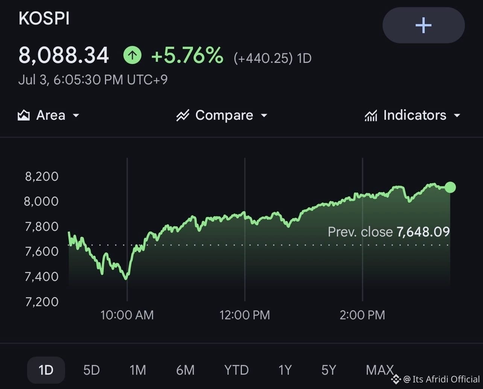Click the 7,200 y-axis label
The height and width of the screenshot is (389, 483).
click(42, 301)
